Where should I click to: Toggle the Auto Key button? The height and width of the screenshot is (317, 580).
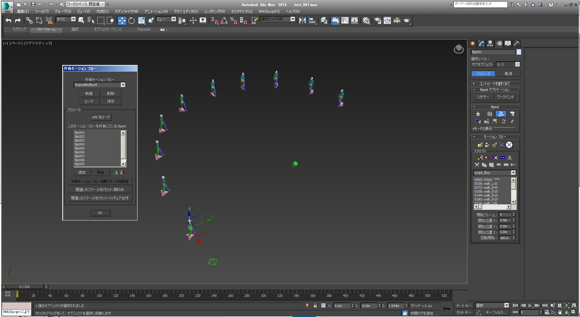click(x=463, y=306)
